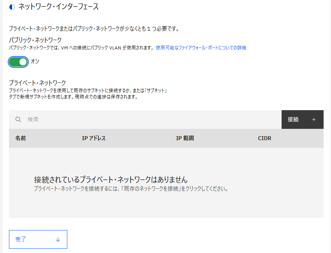Image resolution: width=331 pixels, height=253 pixels.
Task: Click the 完了 button
Action: (x=38, y=239)
